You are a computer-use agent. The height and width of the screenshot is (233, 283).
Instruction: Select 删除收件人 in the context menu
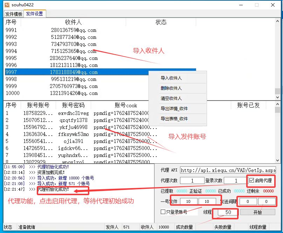171,88
